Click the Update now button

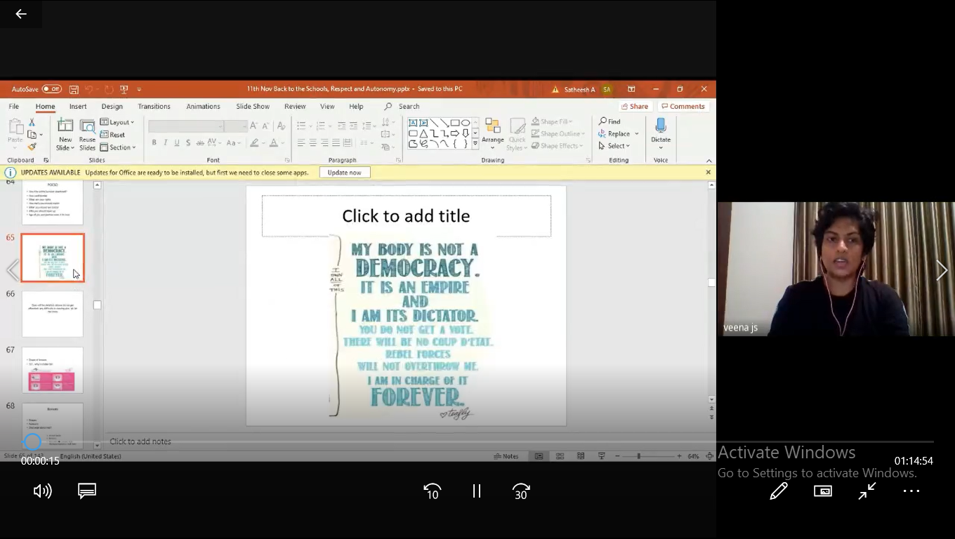[x=344, y=172]
